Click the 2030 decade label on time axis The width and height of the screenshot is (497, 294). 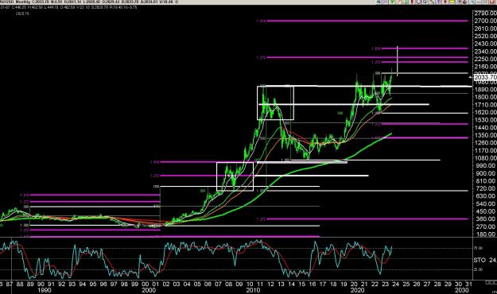pyautogui.click(x=462, y=290)
